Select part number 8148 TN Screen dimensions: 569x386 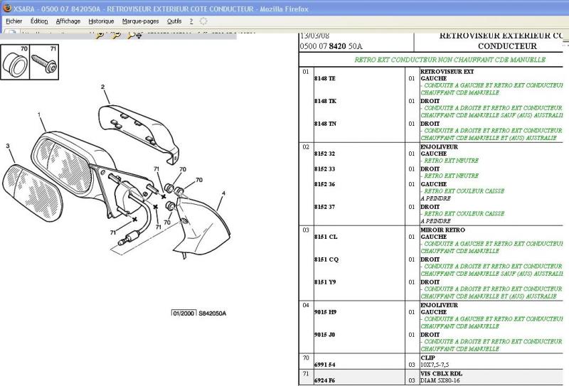[x=325, y=124]
